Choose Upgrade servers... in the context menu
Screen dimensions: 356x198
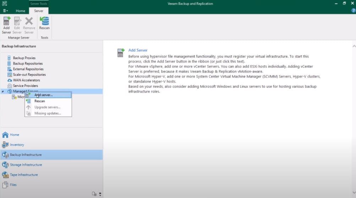pyautogui.click(x=48, y=107)
